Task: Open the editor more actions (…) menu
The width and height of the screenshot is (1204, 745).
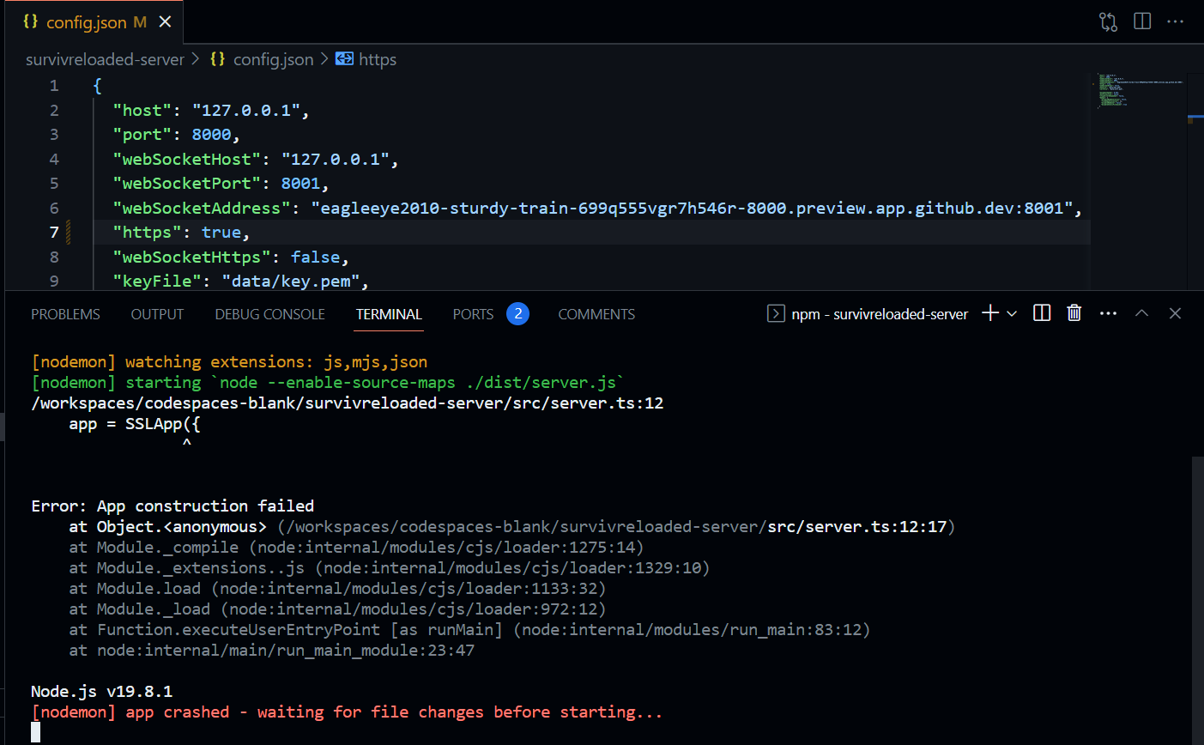Action: pyautogui.click(x=1176, y=22)
